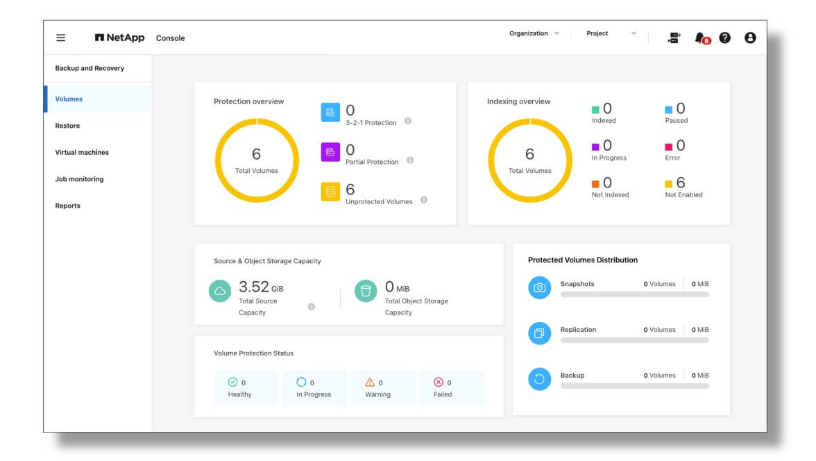Go to Job monitoring in sidebar
The width and height of the screenshot is (816, 461).
79,179
